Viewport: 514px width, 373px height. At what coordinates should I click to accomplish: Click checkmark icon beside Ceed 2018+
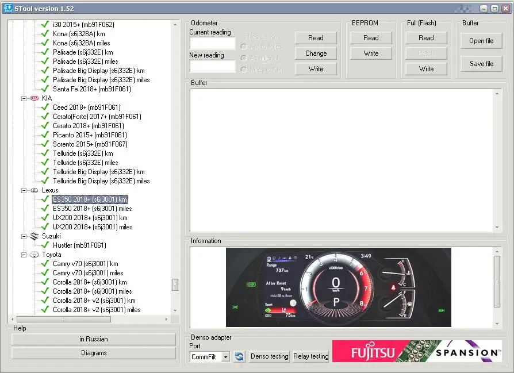click(x=45, y=107)
